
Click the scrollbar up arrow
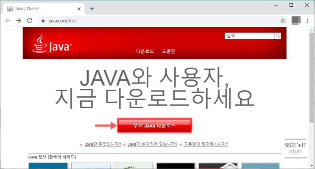[x=312, y=30]
